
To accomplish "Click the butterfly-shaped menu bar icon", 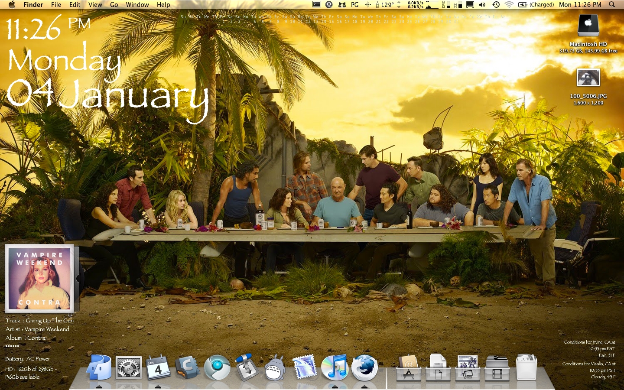I will click(x=342, y=5).
